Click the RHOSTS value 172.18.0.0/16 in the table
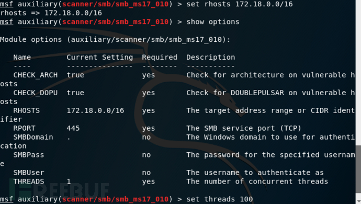The width and height of the screenshot is (361, 204). 95,110
